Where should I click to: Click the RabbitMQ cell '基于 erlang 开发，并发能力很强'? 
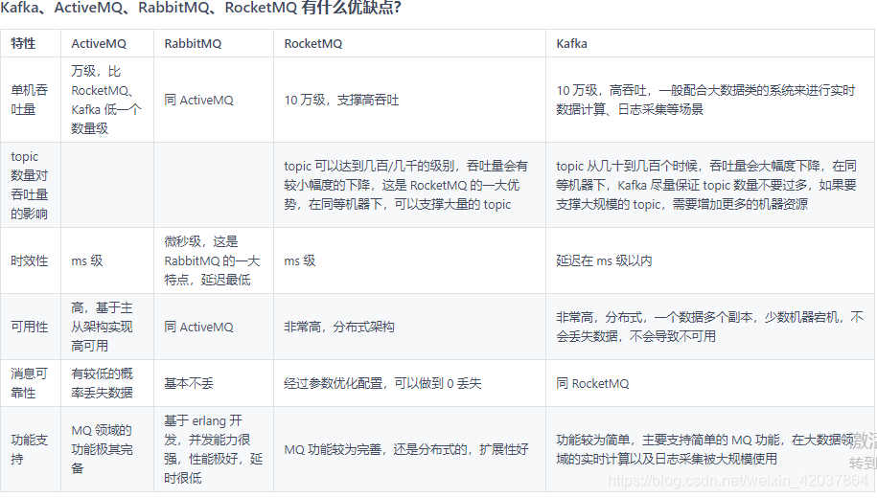tap(213, 449)
